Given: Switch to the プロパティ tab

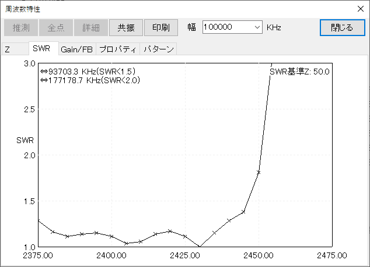Looking at the screenshot, I should 117,49.
